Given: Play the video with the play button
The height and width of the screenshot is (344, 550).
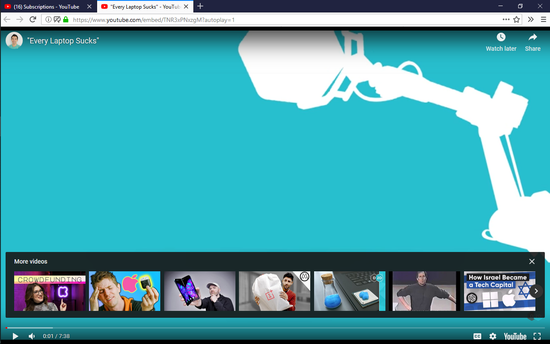Looking at the screenshot, I should pos(15,336).
